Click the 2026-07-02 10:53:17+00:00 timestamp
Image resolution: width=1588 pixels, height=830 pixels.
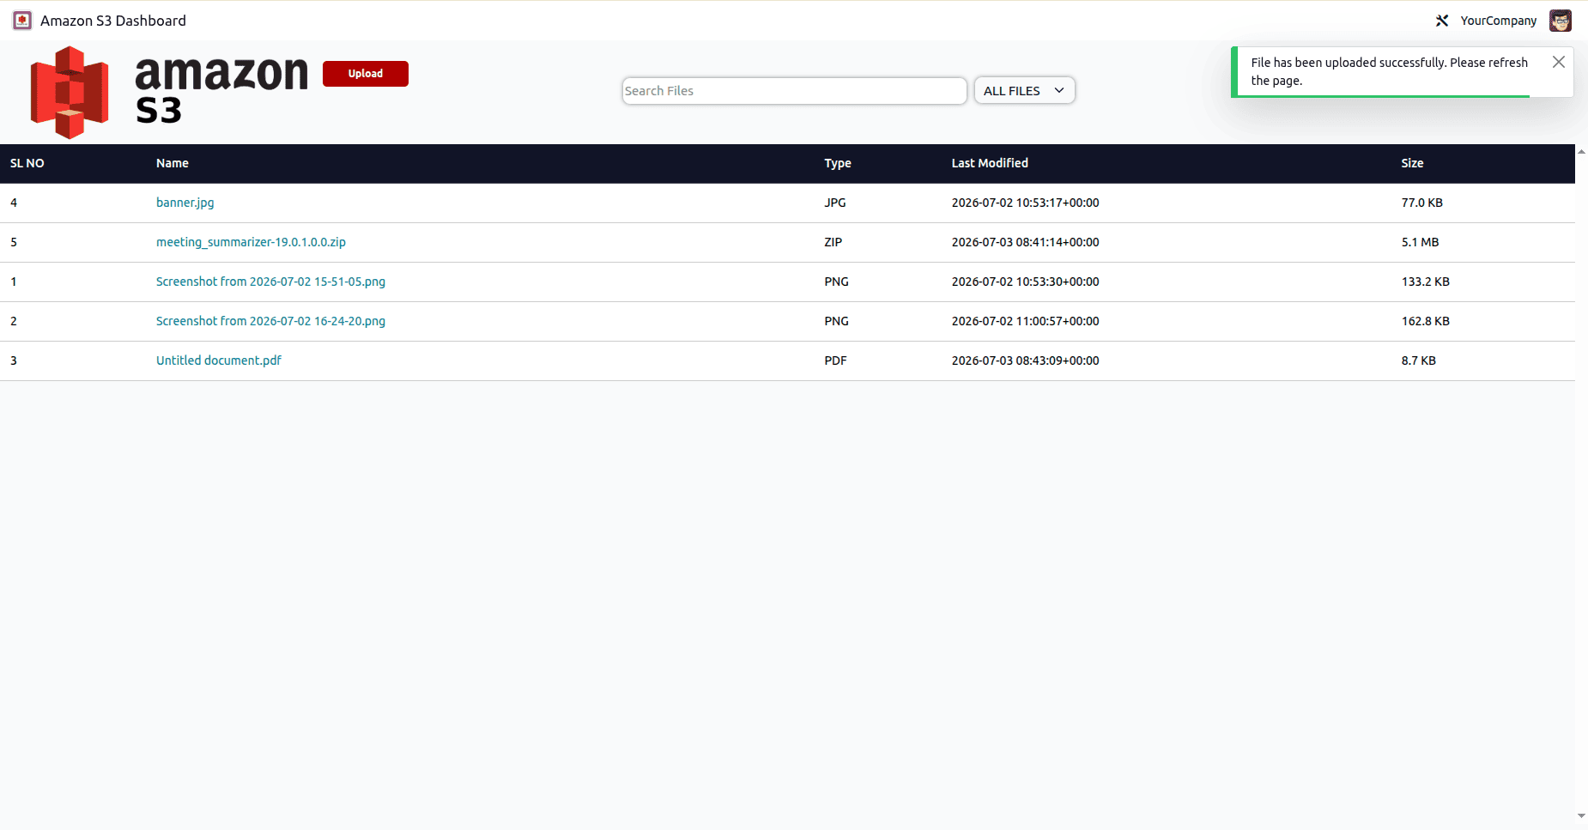tap(1026, 203)
